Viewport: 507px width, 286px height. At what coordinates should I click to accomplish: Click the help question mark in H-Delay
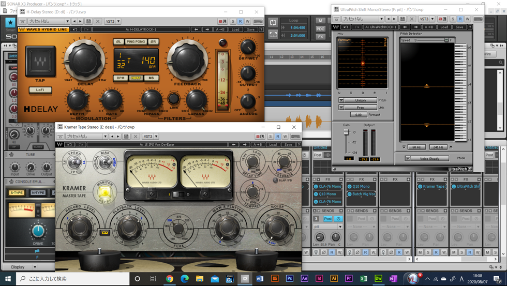[261, 29]
